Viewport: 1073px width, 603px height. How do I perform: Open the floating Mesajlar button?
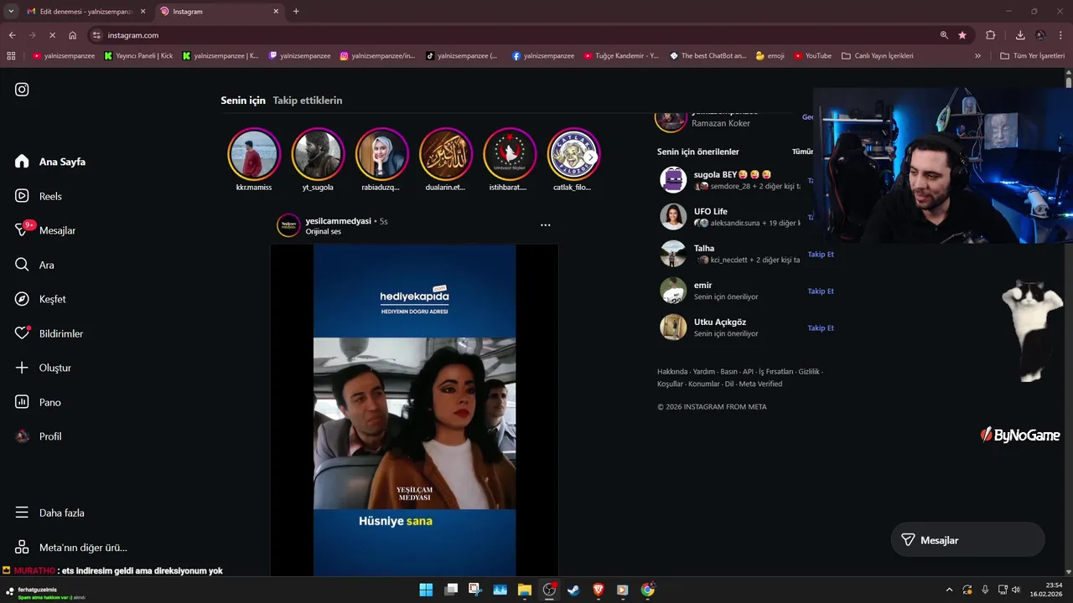pos(967,540)
